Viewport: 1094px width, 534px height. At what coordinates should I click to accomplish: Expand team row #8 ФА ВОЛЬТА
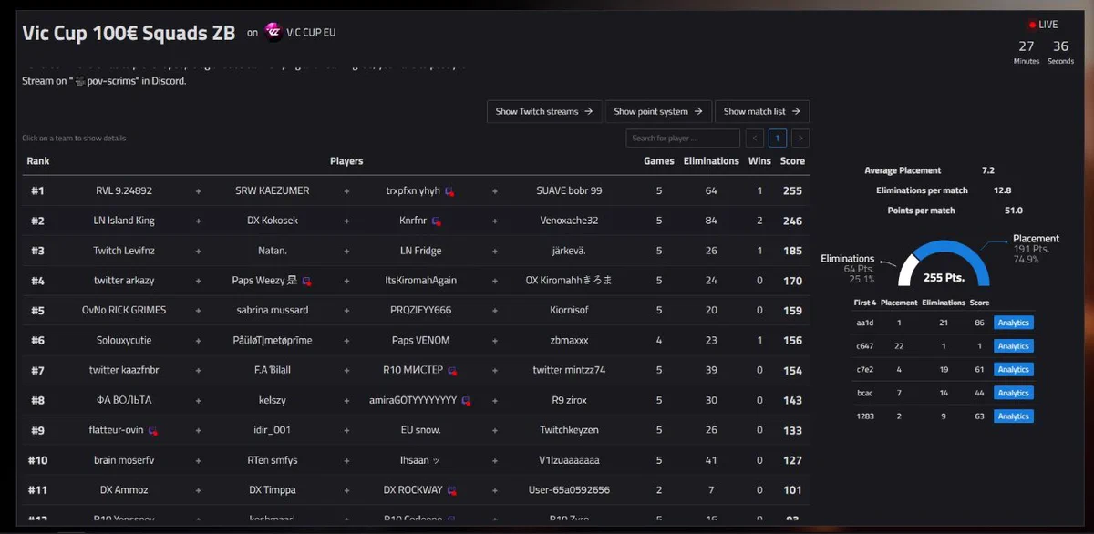(416, 400)
